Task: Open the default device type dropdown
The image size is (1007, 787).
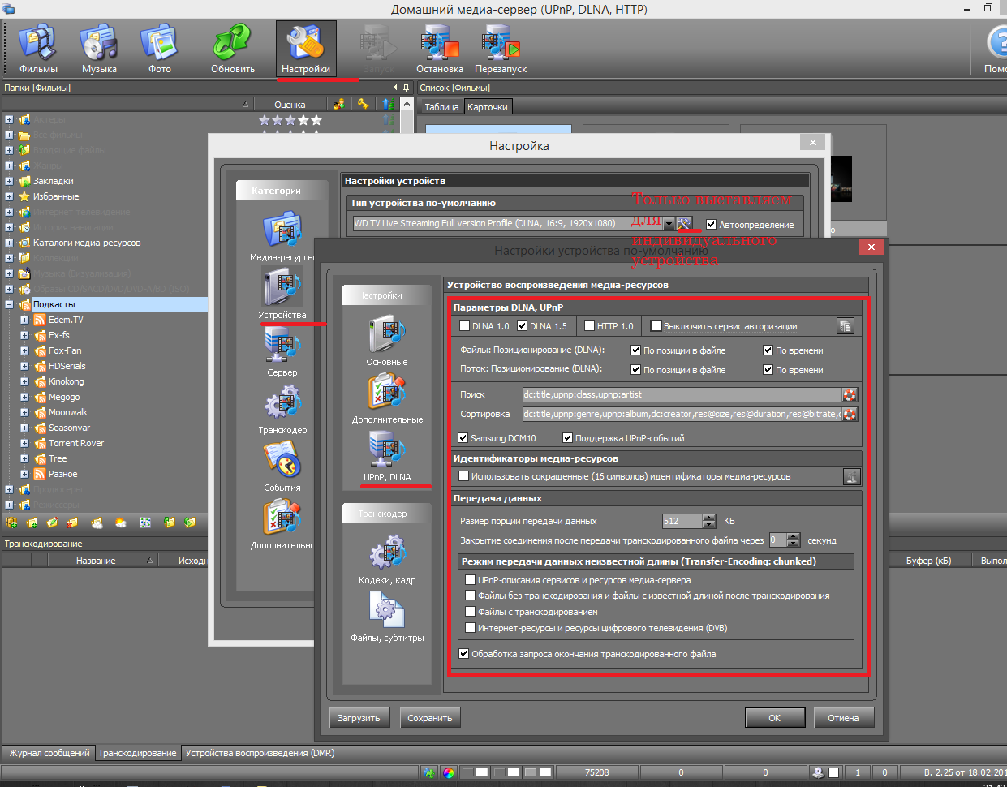Action: click(x=669, y=224)
